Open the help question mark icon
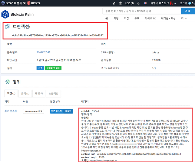This screenshot has height=162, width=195. (x=121, y=3)
